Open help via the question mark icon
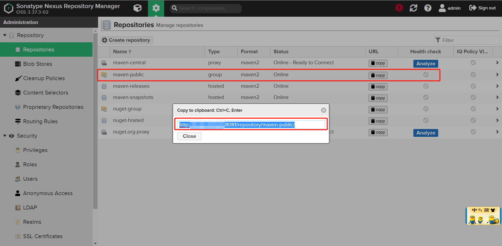The width and height of the screenshot is (502, 246). (428, 8)
